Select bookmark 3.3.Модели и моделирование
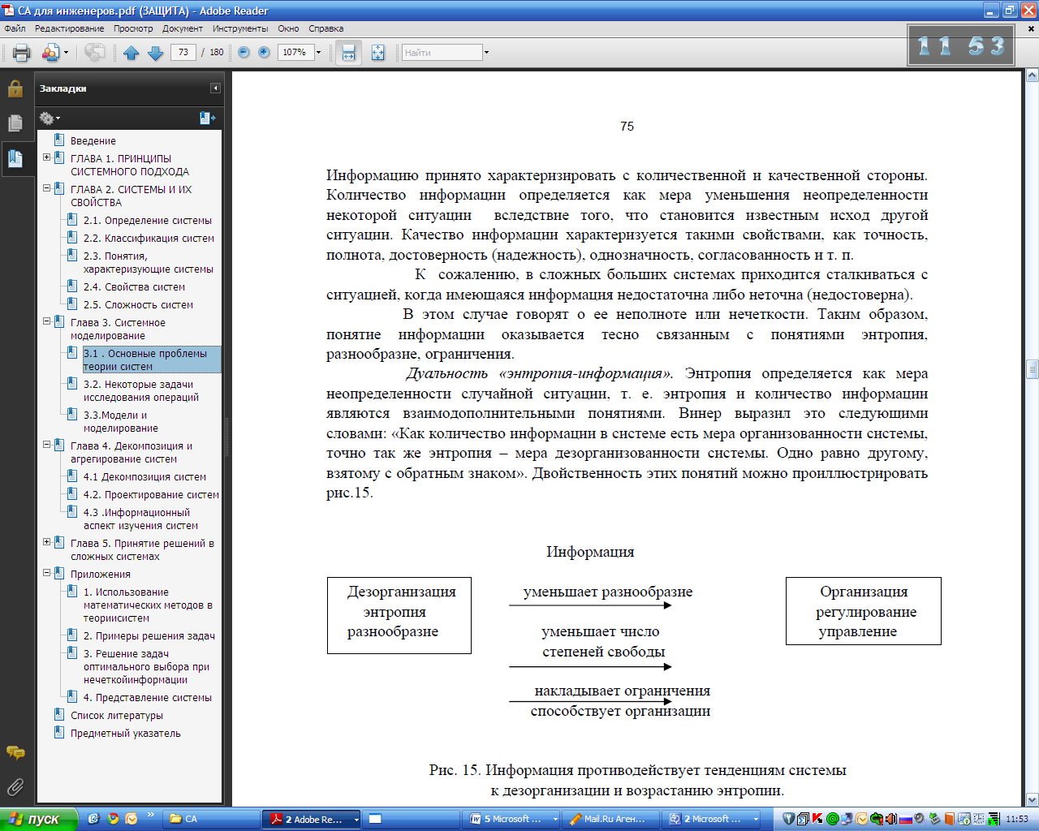 (120, 422)
